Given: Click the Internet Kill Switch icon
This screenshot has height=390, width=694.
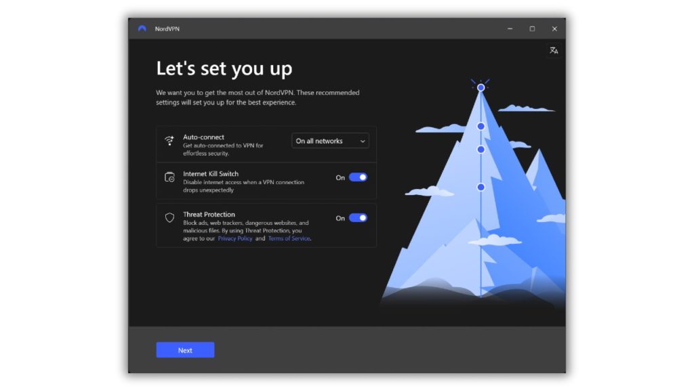Looking at the screenshot, I should click(169, 177).
